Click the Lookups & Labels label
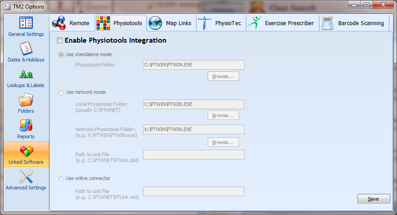This screenshot has width=397, height=215. click(x=26, y=85)
